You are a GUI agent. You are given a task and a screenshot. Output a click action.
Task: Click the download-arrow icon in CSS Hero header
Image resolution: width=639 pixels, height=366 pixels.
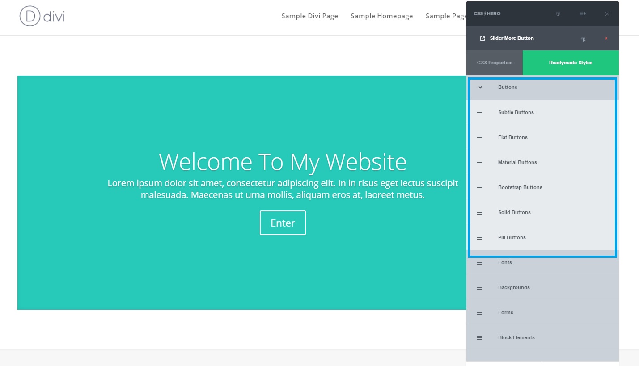[x=558, y=14]
